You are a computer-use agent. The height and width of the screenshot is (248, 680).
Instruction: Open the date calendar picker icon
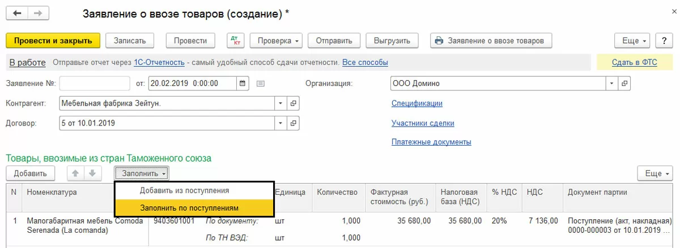[x=243, y=84]
